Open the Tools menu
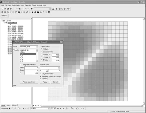Screen dimensions: 146x113 pyautogui.click(x=34, y=5)
